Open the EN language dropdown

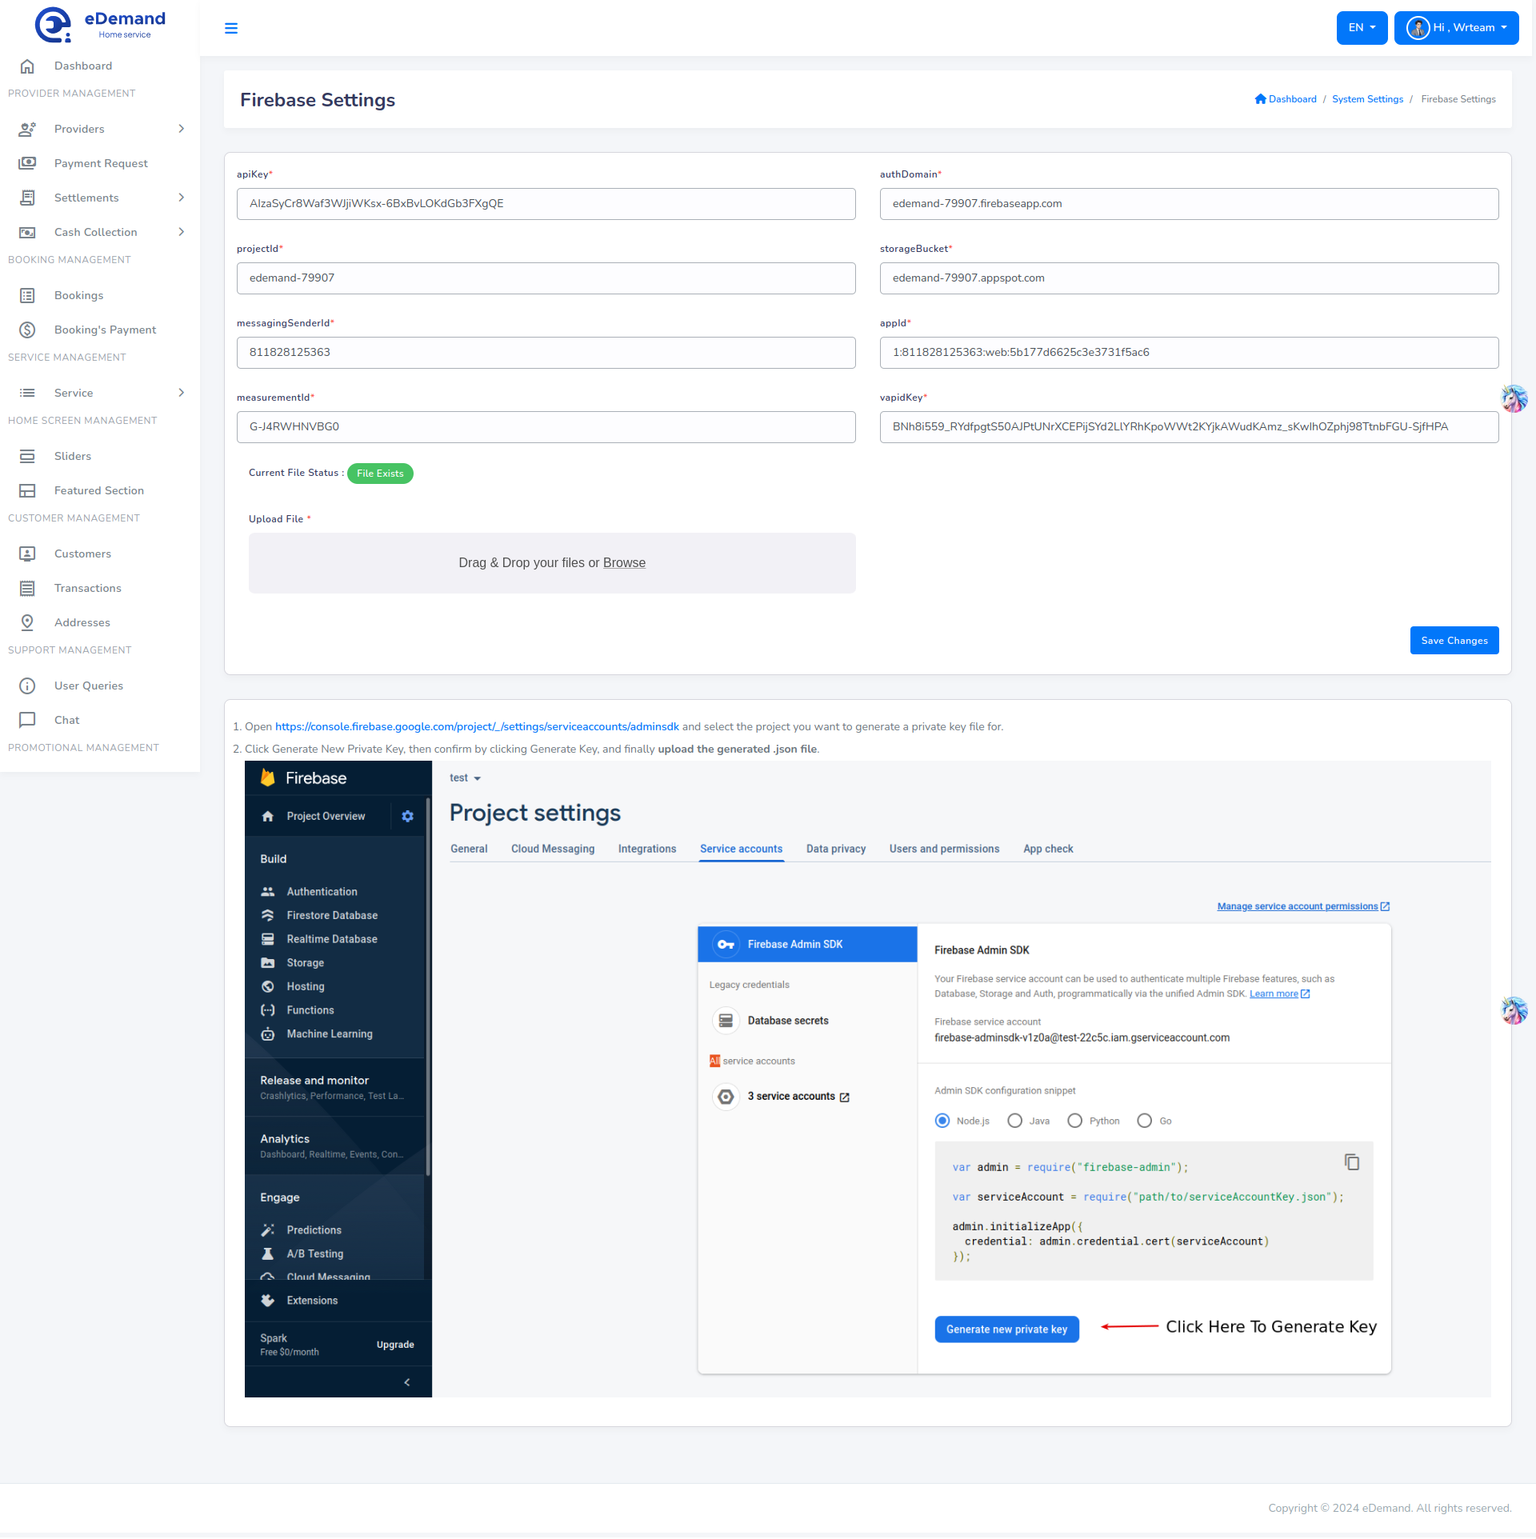click(1362, 28)
